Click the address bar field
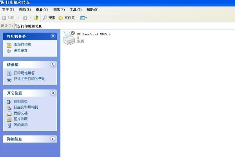Image resolution: width=235 pixels, height=157 pixels. click(125, 26)
